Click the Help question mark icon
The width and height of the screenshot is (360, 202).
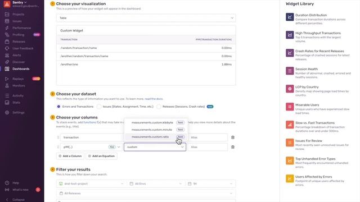pos(7,183)
